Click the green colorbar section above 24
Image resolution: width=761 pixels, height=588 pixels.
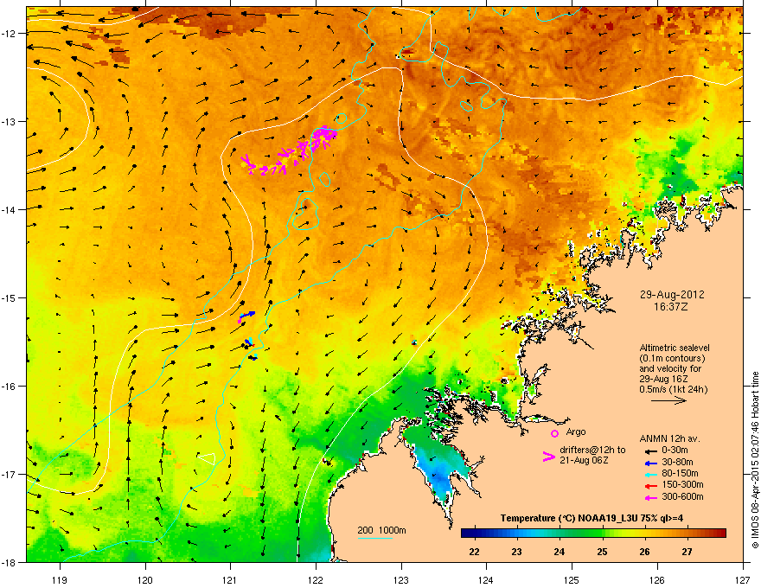pyautogui.click(x=560, y=533)
